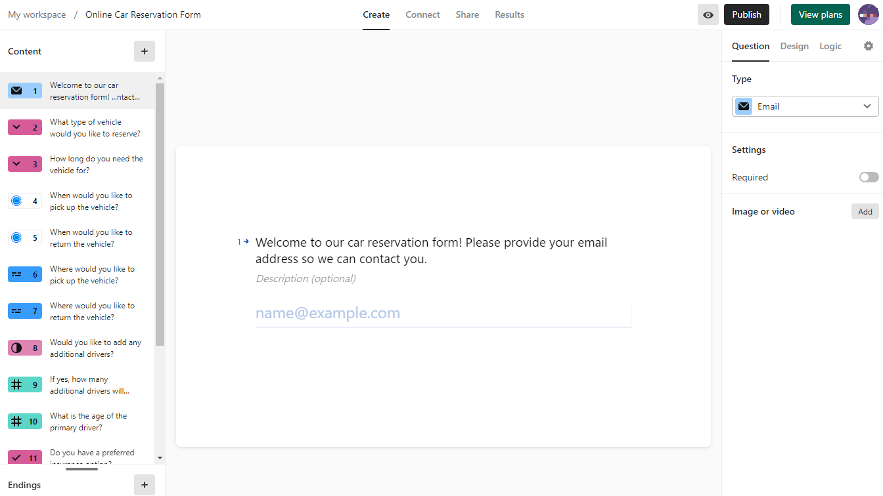Viewport: 883px width, 496px height.
Task: Open the Results tab
Action: tap(509, 14)
